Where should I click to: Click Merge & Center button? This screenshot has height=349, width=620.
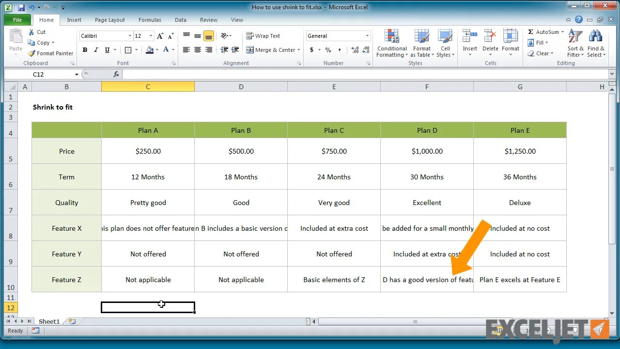click(270, 50)
